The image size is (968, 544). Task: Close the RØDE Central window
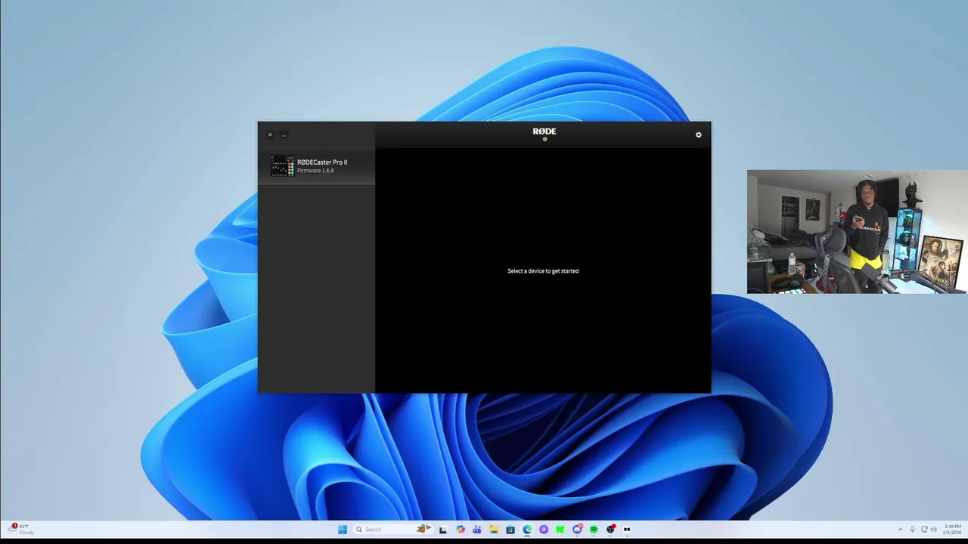tap(270, 134)
